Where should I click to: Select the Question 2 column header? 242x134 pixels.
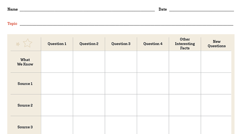[x=89, y=44]
